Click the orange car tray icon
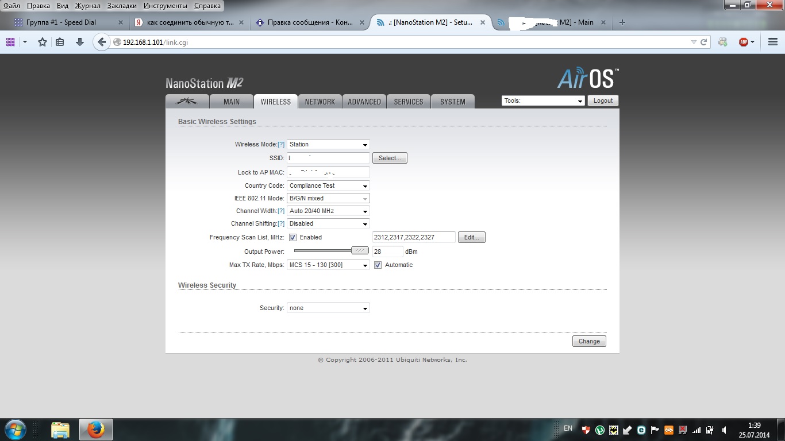 click(669, 430)
